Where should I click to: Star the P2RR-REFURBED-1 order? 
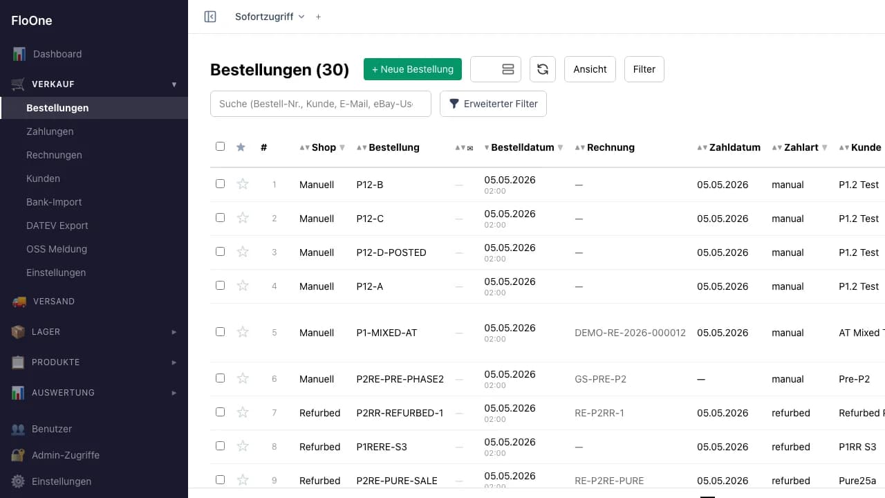pyautogui.click(x=243, y=412)
